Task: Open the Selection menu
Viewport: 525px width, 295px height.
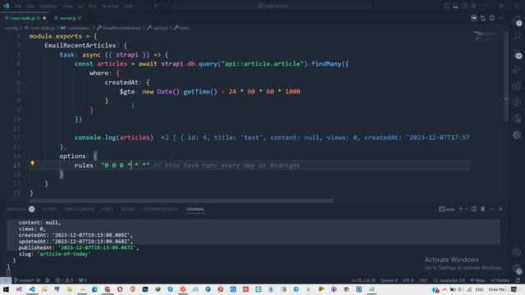Action: [x=48, y=6]
